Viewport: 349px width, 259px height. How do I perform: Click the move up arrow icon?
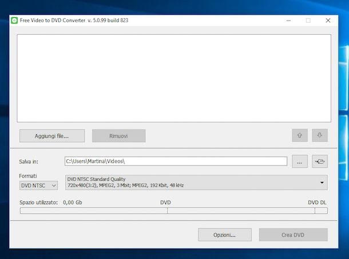(x=300, y=135)
